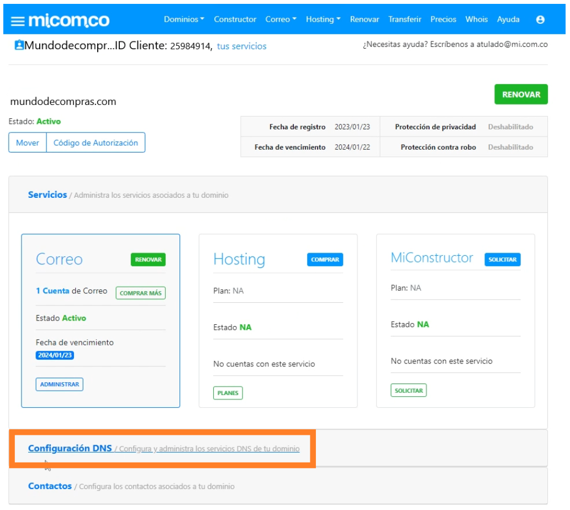This screenshot has width=570, height=510.
Task: Open the MiConstructor card title
Action: pyautogui.click(x=432, y=257)
